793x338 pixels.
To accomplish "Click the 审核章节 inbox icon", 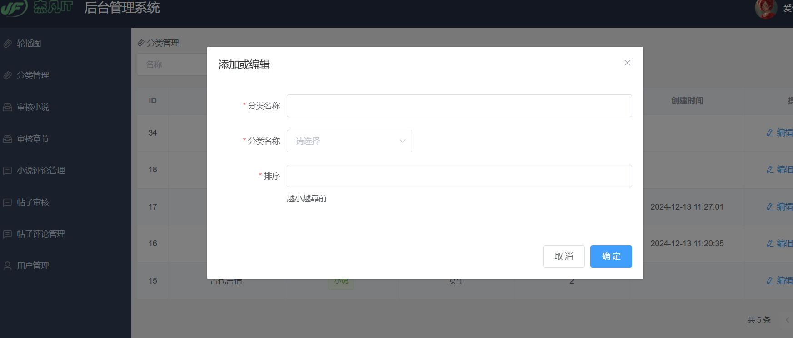I will (8, 139).
